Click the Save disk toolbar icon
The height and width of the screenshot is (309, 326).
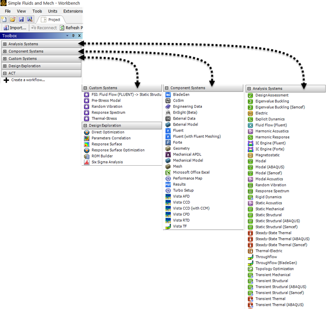(21, 20)
